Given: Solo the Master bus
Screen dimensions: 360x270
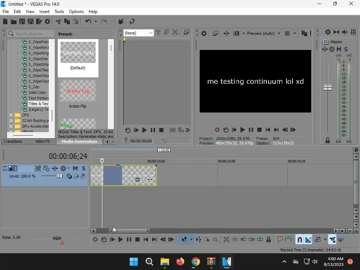Looking at the screenshot, I should 346,49.
